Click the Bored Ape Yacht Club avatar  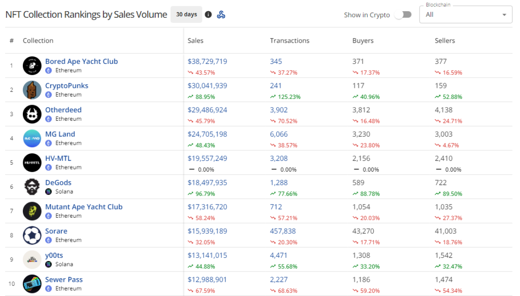[x=32, y=65]
